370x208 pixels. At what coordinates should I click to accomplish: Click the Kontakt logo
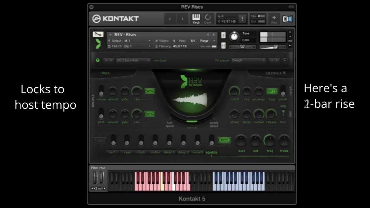pyautogui.click(x=115, y=19)
